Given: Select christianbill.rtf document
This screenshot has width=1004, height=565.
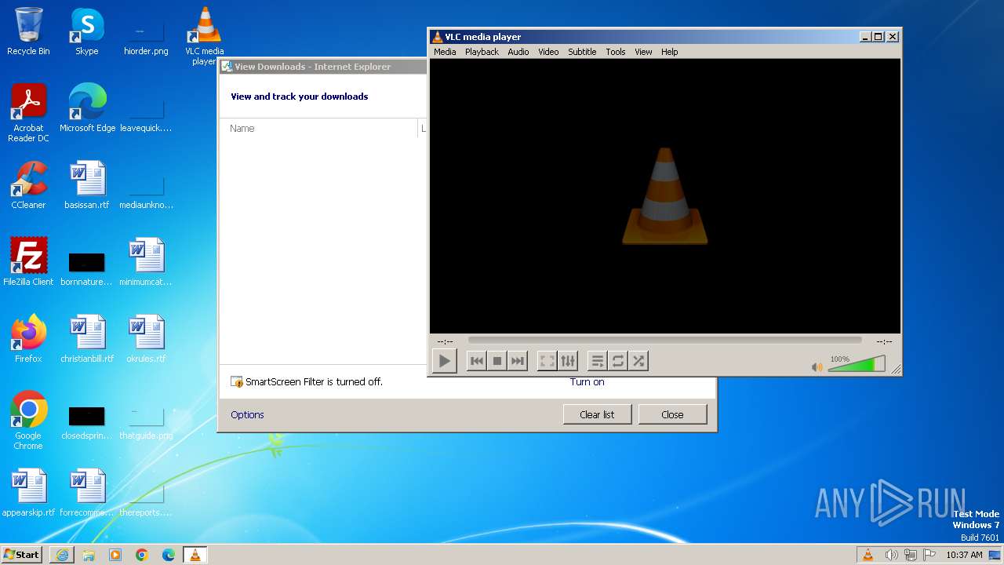Looking at the screenshot, I should coord(87,339).
